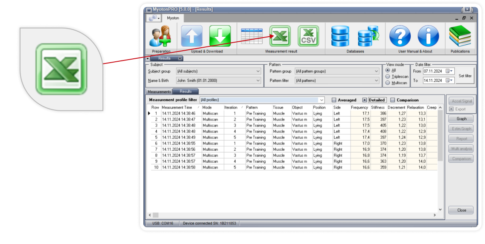The image size is (485, 244).
Task: Click the database sync icon
Action: click(x=368, y=36)
